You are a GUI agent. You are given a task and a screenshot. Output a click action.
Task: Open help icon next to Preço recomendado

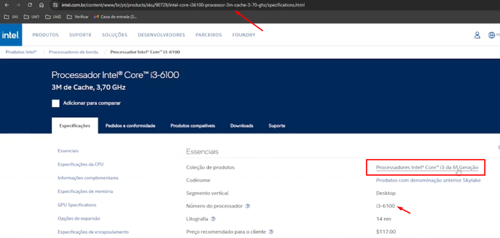click(271, 232)
